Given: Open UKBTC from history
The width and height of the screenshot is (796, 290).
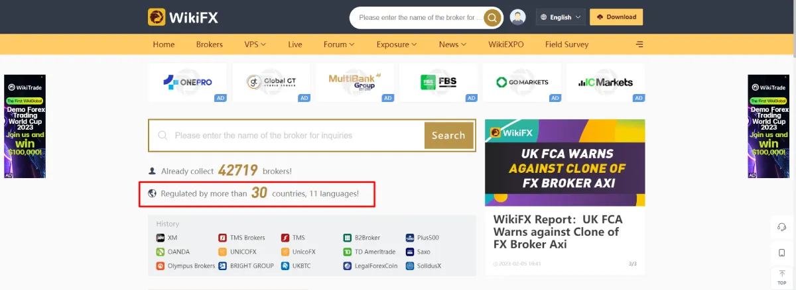Looking at the screenshot, I should tap(296, 266).
